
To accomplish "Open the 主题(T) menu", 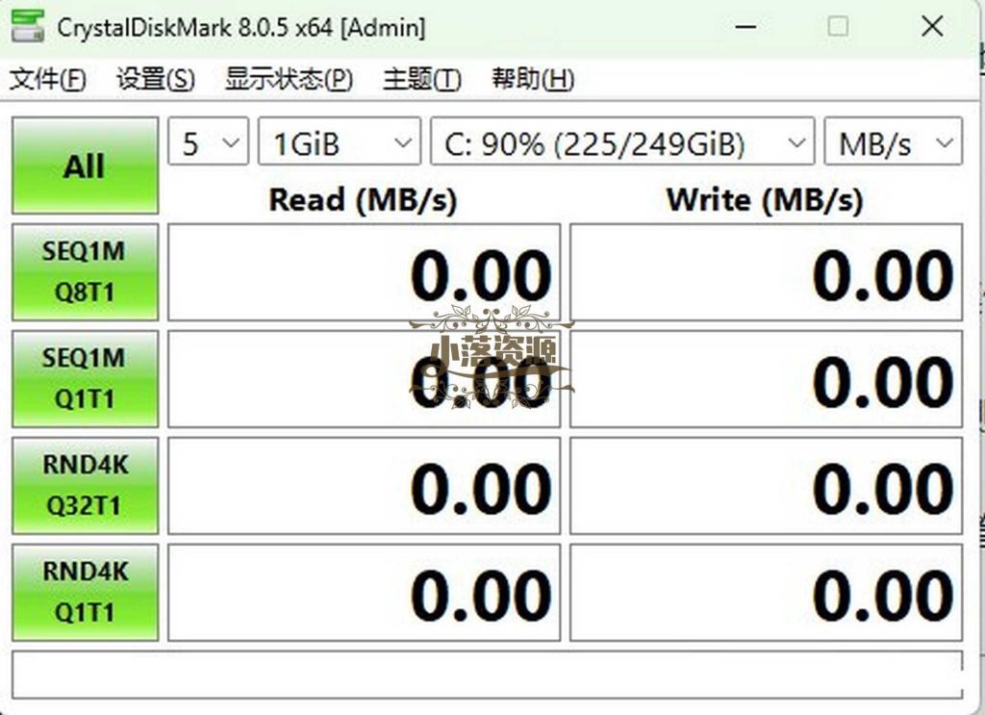I will click(x=421, y=80).
